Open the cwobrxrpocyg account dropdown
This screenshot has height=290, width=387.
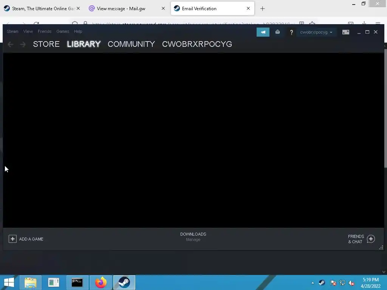[x=316, y=32]
